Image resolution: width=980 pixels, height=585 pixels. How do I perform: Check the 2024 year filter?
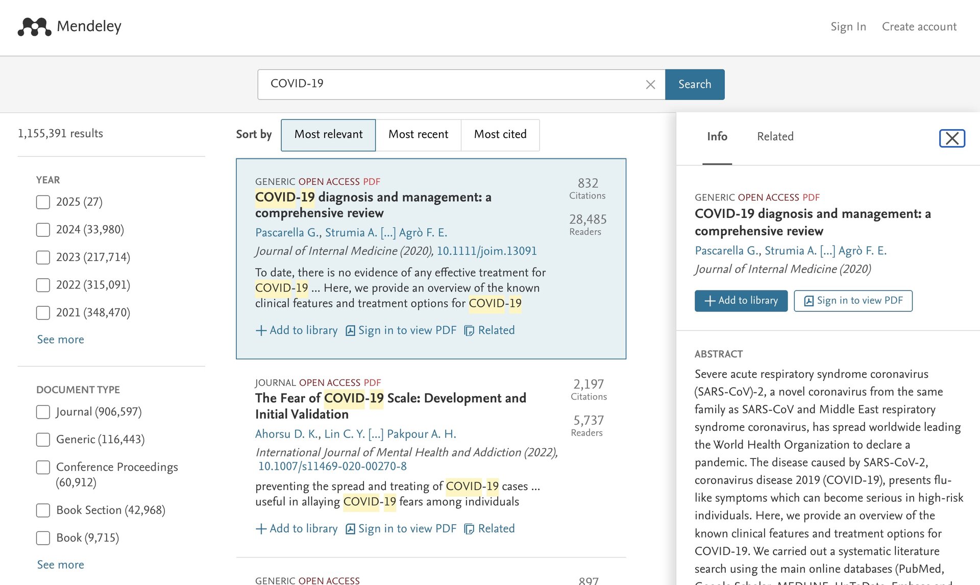[x=43, y=230]
